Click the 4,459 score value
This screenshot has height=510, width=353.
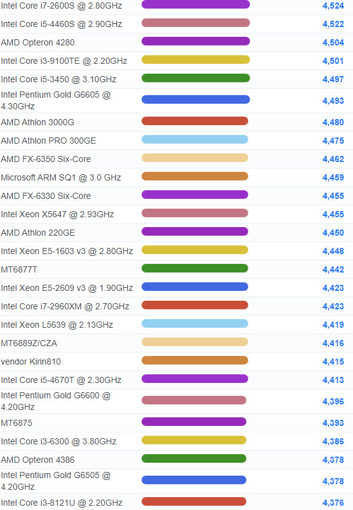333,177
